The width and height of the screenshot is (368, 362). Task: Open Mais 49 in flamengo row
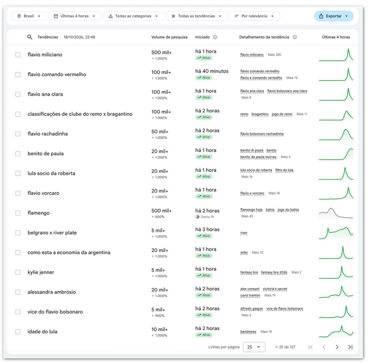point(247,216)
